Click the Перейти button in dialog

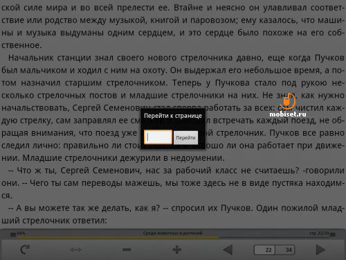(185, 138)
